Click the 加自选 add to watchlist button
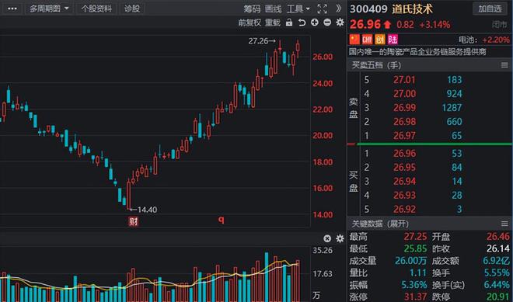The image size is (513, 302). coord(490,9)
